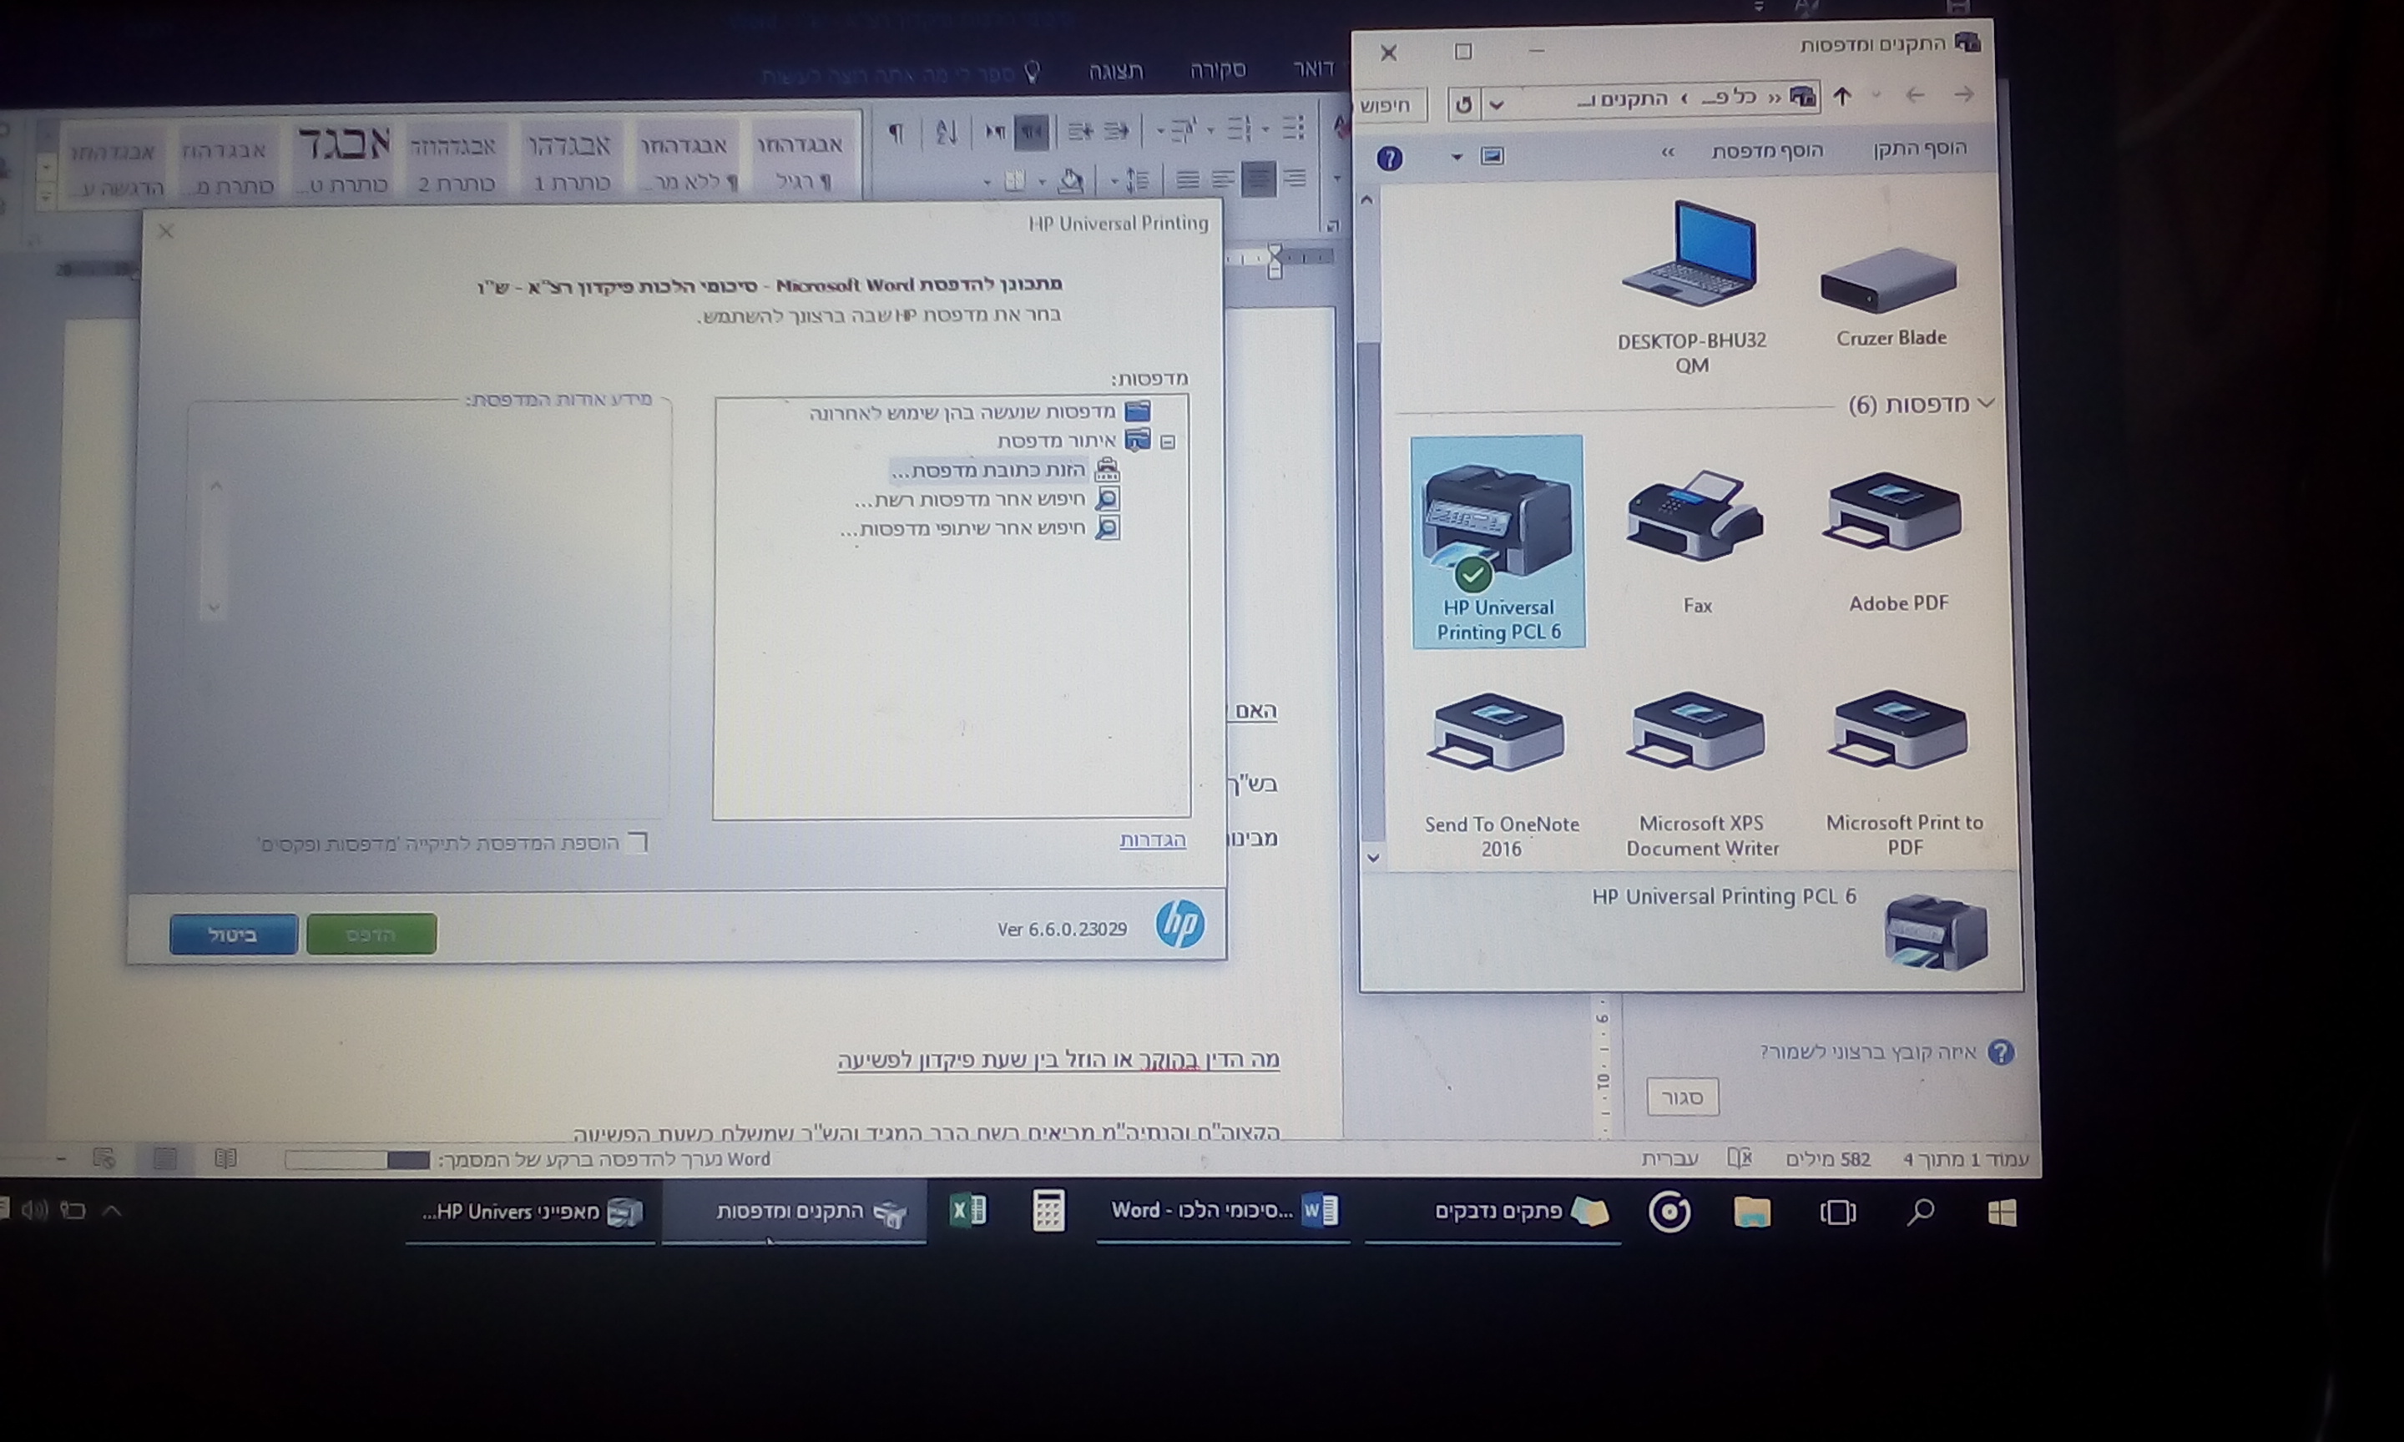Click the show paragraph marks pilcrow icon

896,134
